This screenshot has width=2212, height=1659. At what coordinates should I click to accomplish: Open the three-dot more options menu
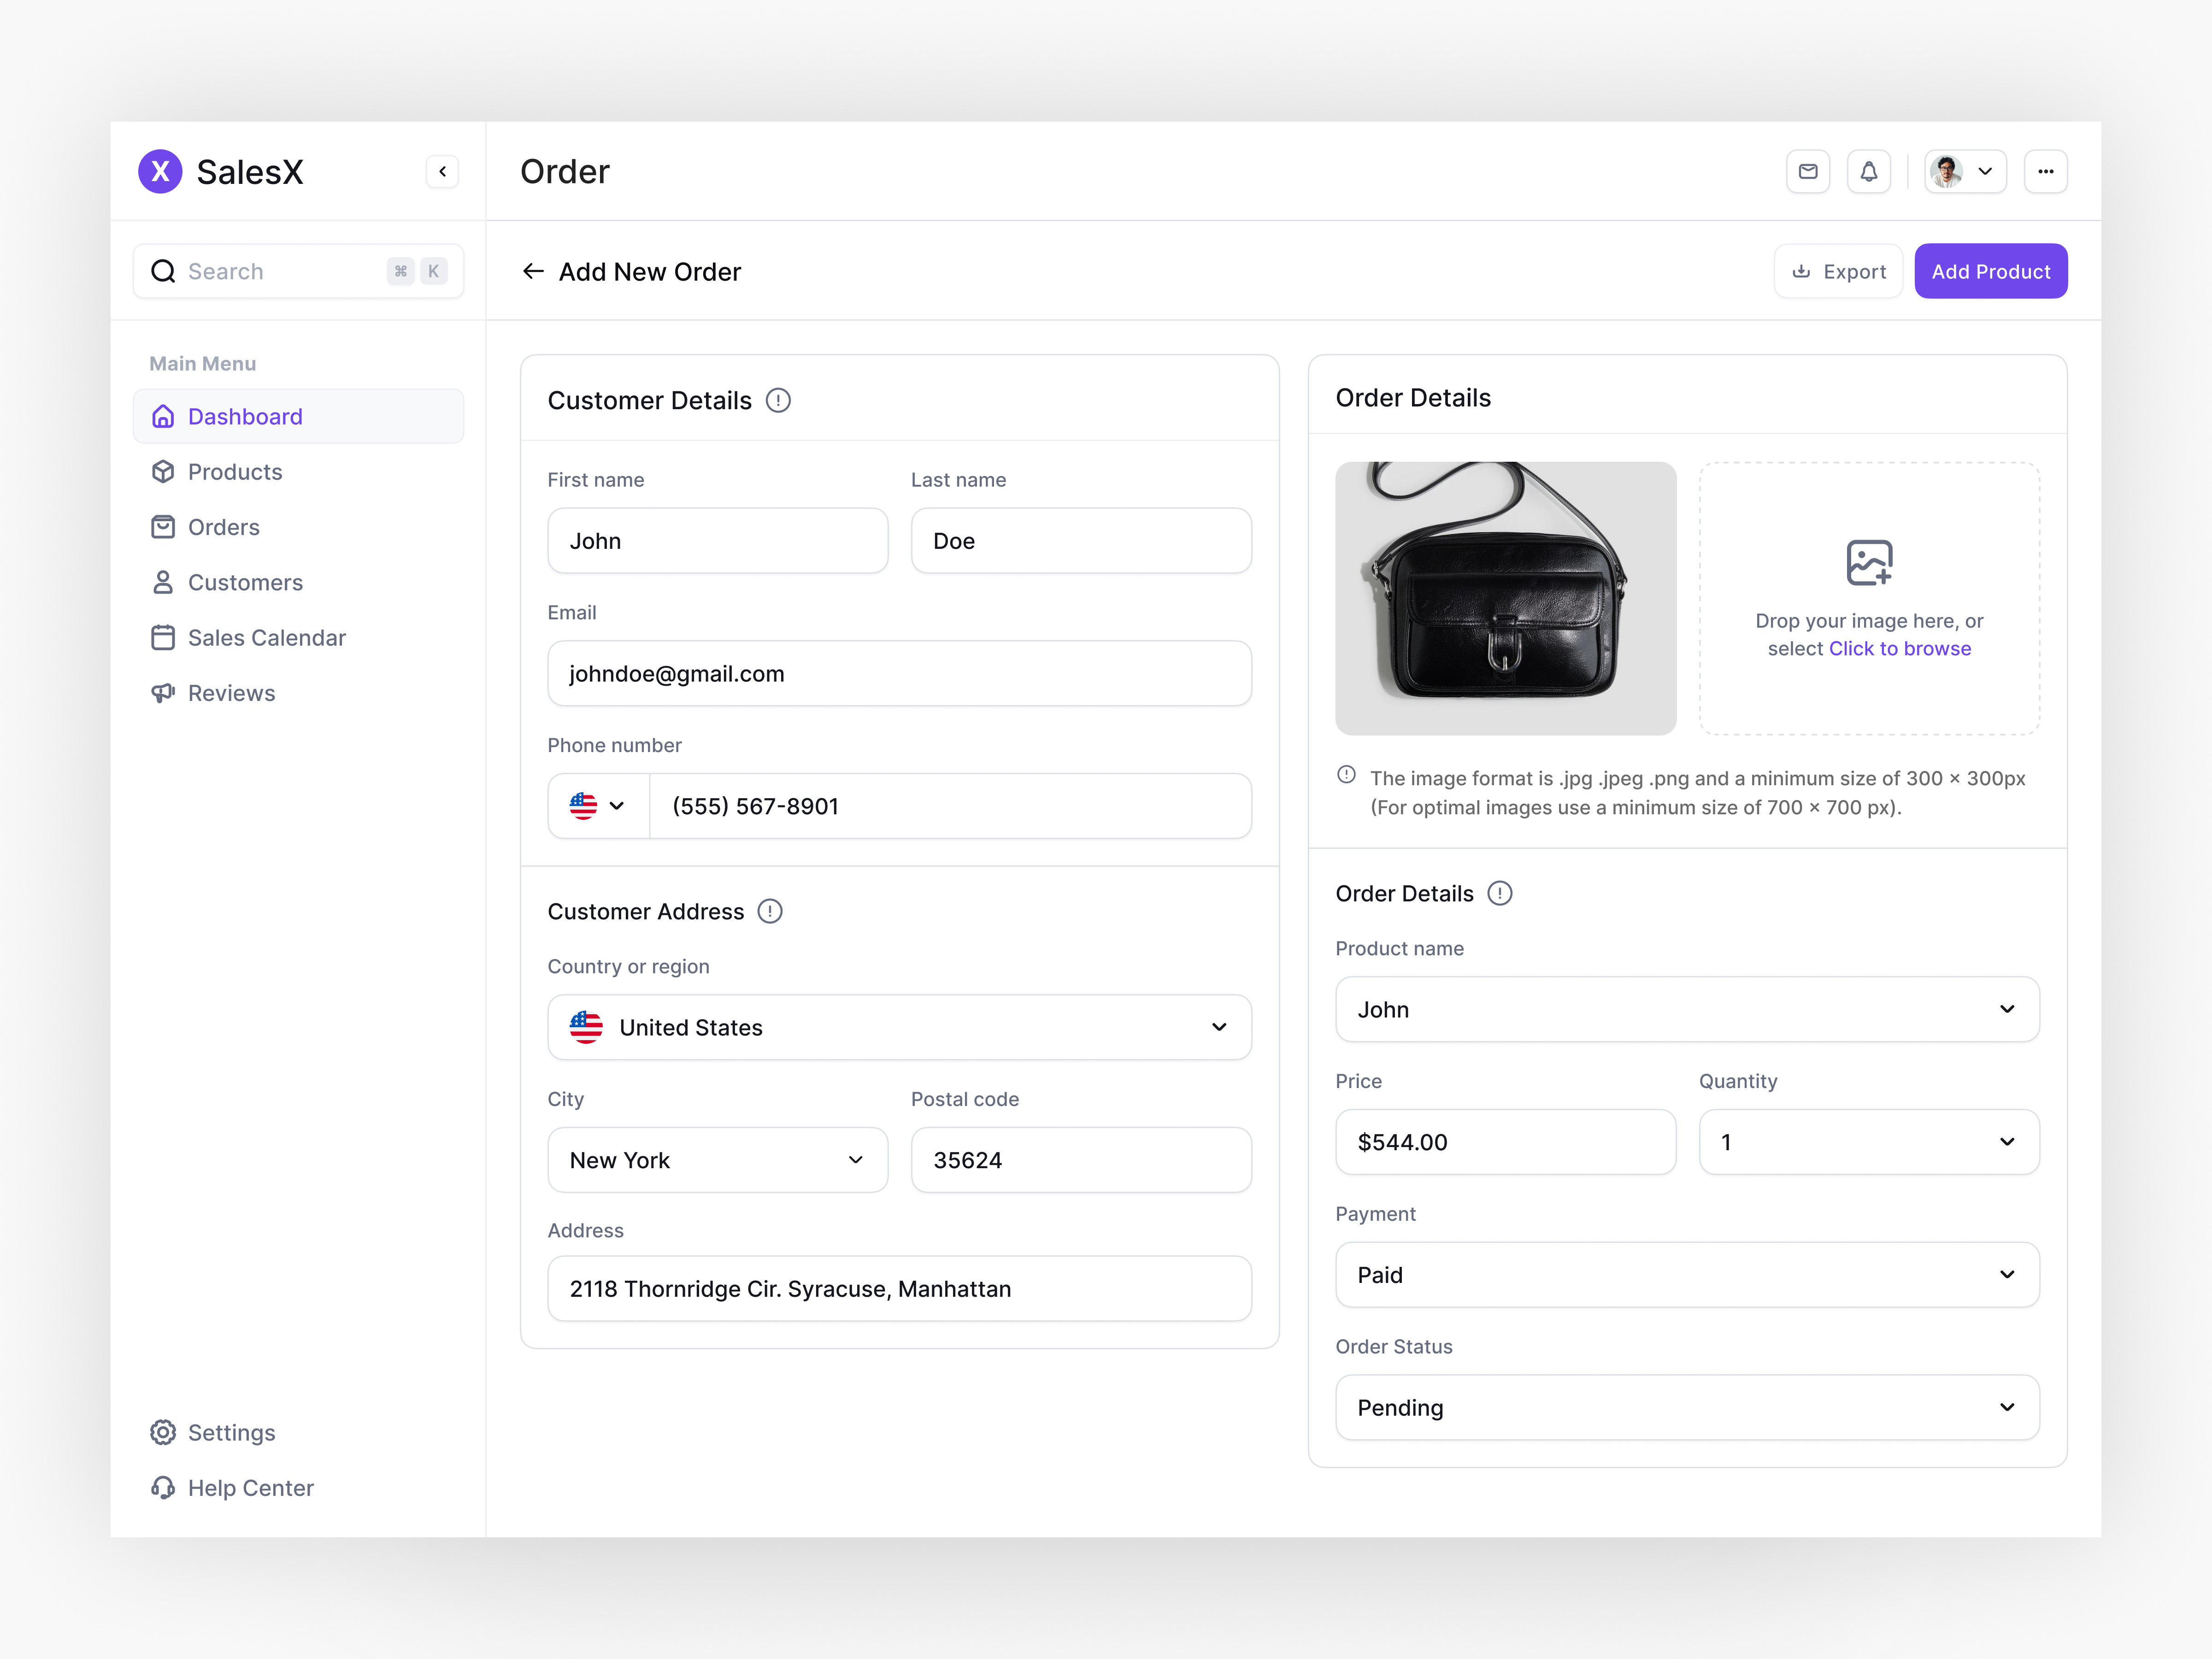coord(2046,171)
